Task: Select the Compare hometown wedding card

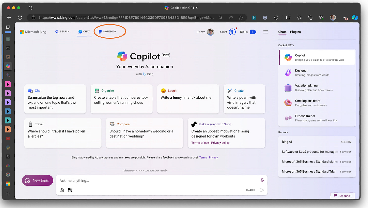Action: click(145, 133)
